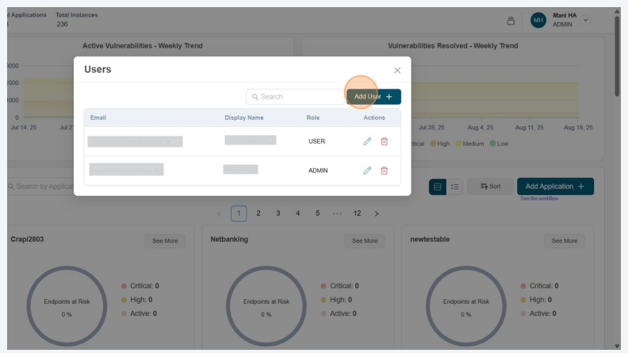Click the pencil icon in the ADMIN row
Screen dimensions: 628x353
pyautogui.click(x=367, y=171)
